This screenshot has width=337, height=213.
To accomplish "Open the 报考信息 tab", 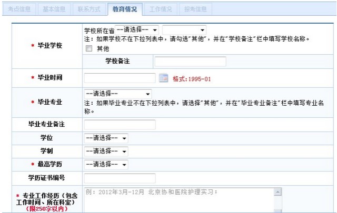I will (x=195, y=9).
